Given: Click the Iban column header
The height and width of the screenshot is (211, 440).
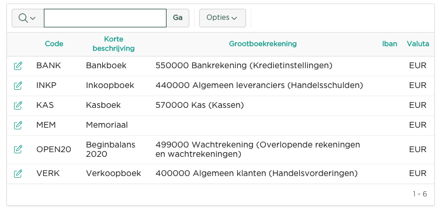Looking at the screenshot, I should pos(390,44).
